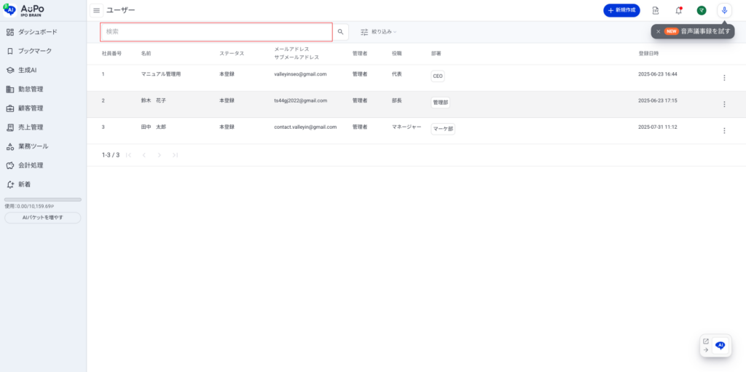Open 生成AI in the sidebar
746x372 pixels.
pos(27,70)
